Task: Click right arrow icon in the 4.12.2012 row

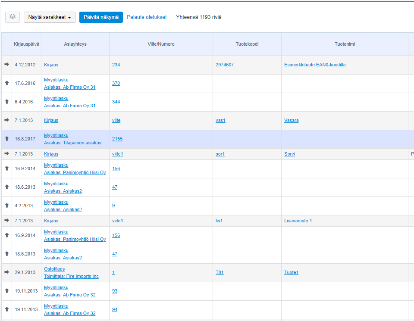Action: point(7,64)
